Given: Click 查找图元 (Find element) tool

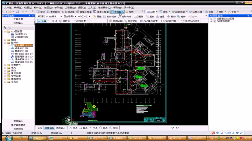Looking at the screenshot, I should [x=53, y=12].
